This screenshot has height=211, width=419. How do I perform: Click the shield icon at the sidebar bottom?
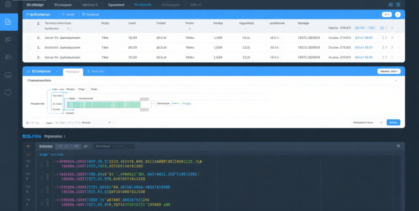(x=8, y=92)
